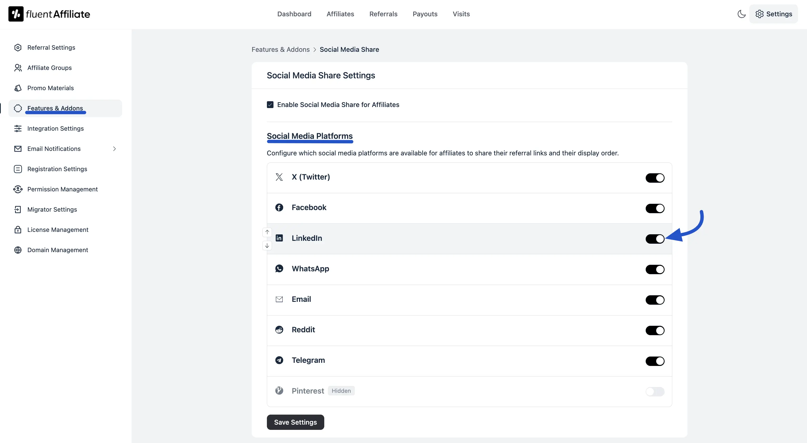The width and height of the screenshot is (807, 443).
Task: Open the Affiliates top menu
Action: coord(340,14)
